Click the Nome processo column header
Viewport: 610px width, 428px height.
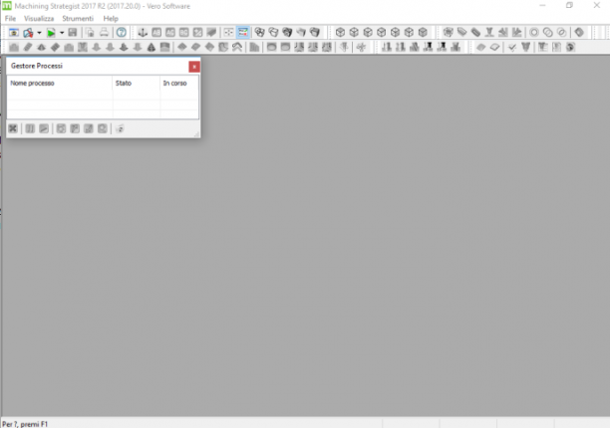[x=60, y=84]
